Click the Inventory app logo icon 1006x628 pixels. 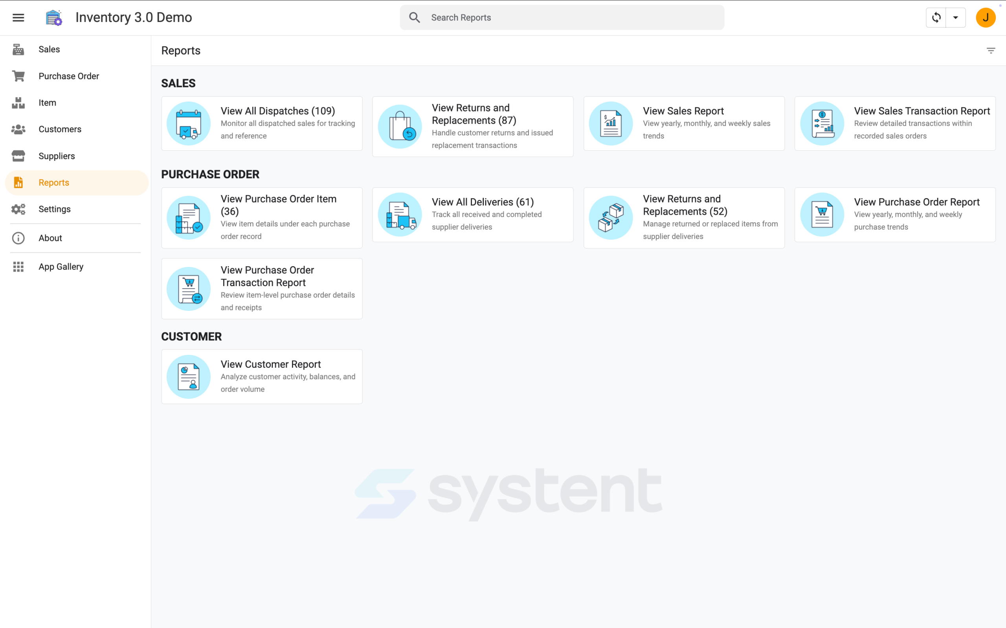(x=54, y=17)
